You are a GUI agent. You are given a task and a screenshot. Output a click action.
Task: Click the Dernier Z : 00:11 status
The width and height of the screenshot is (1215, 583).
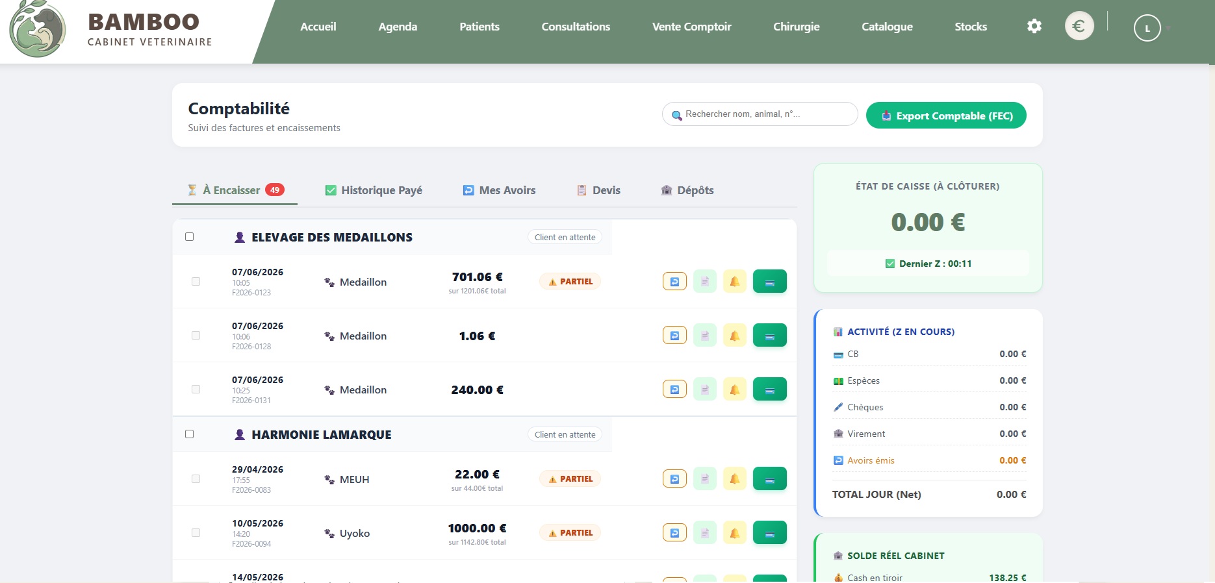(928, 264)
